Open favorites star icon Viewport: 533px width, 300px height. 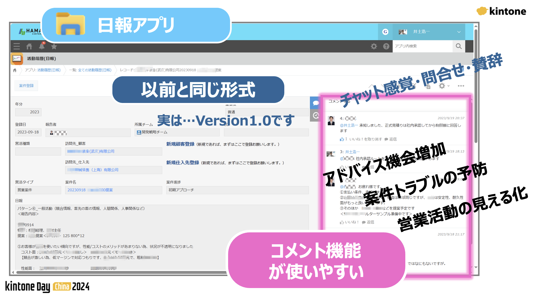54,46
